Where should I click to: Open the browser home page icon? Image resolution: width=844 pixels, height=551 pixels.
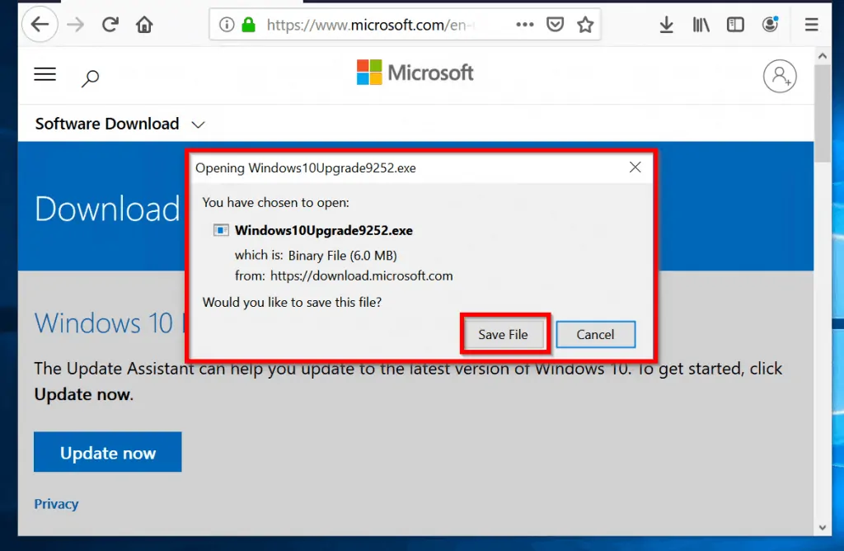pyautogui.click(x=144, y=24)
